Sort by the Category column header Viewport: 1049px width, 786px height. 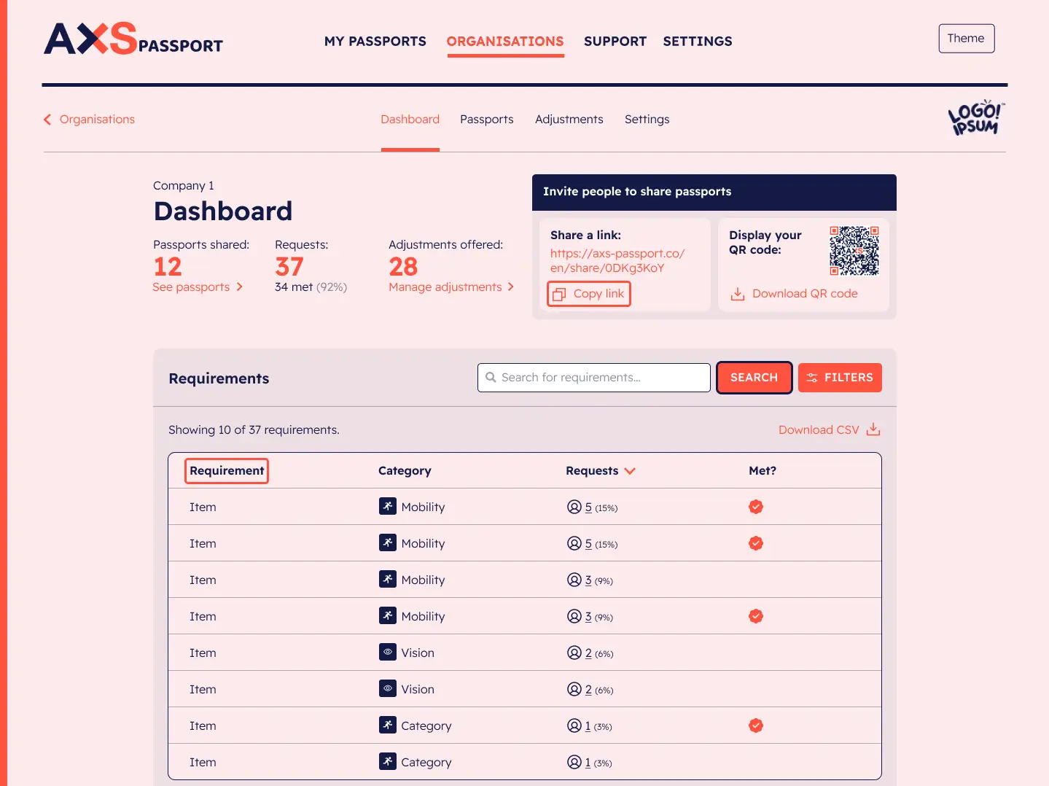(405, 471)
